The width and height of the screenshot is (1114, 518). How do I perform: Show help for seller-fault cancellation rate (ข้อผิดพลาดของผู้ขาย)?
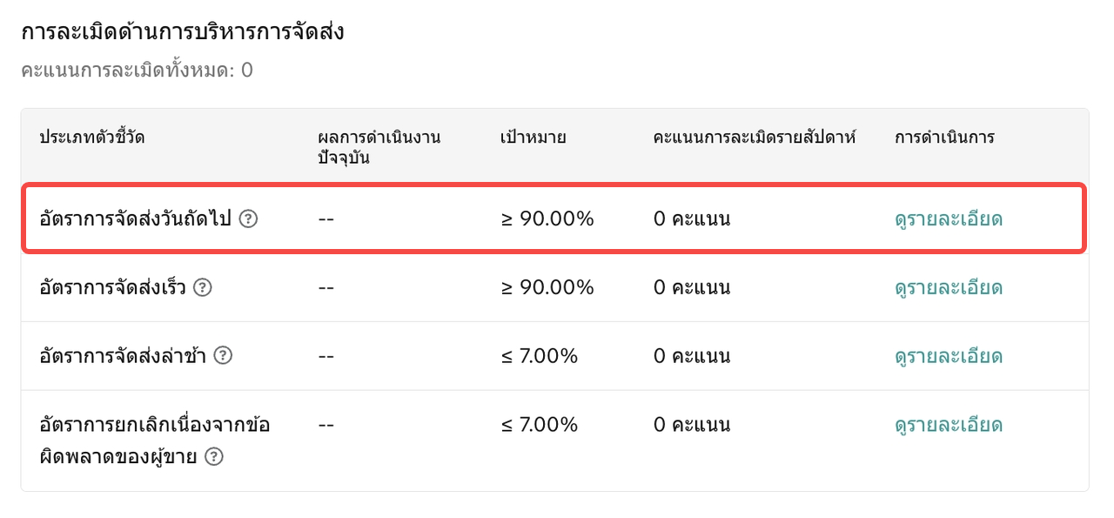click(x=214, y=456)
